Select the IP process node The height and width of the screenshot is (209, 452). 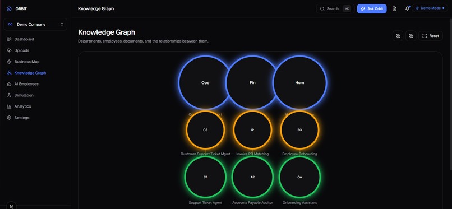(x=252, y=130)
